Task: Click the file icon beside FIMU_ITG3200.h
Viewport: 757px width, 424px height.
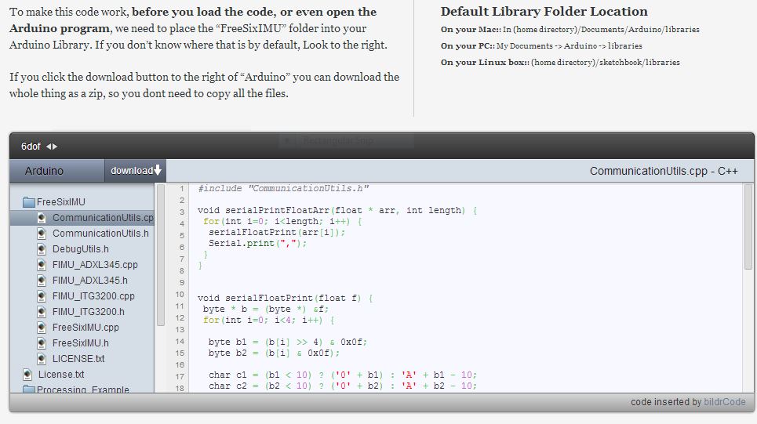Action: click(42, 312)
